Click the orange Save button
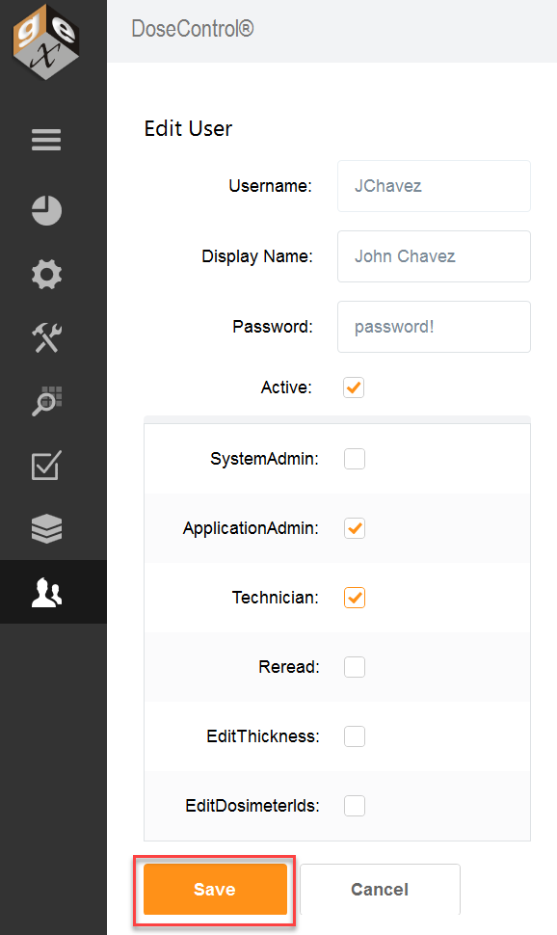 tap(215, 889)
